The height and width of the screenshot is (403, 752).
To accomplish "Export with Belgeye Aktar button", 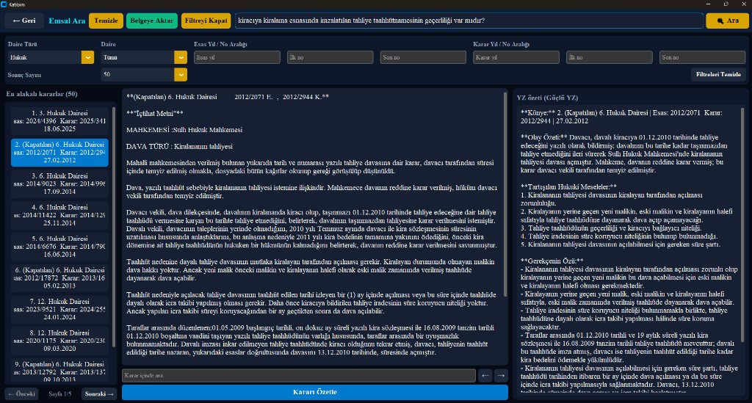I will pyautogui.click(x=151, y=21).
